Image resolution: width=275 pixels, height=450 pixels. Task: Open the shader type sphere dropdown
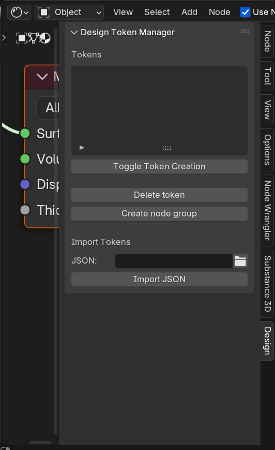[x=19, y=12]
